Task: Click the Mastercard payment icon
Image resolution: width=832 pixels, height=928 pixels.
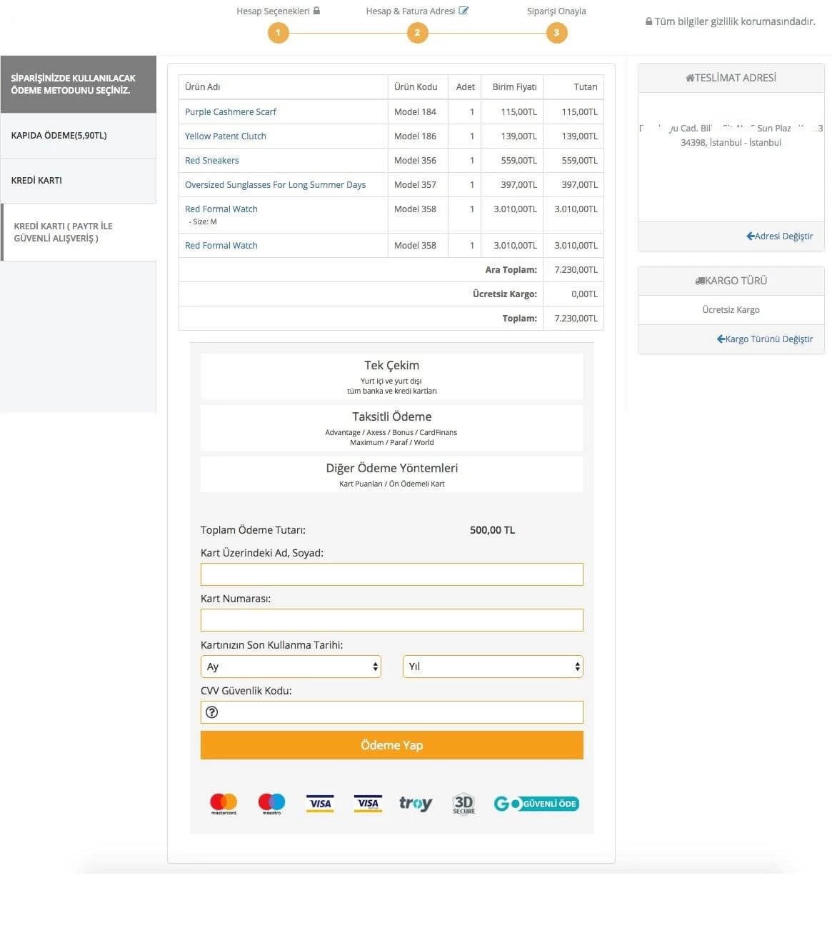Action: 224,802
